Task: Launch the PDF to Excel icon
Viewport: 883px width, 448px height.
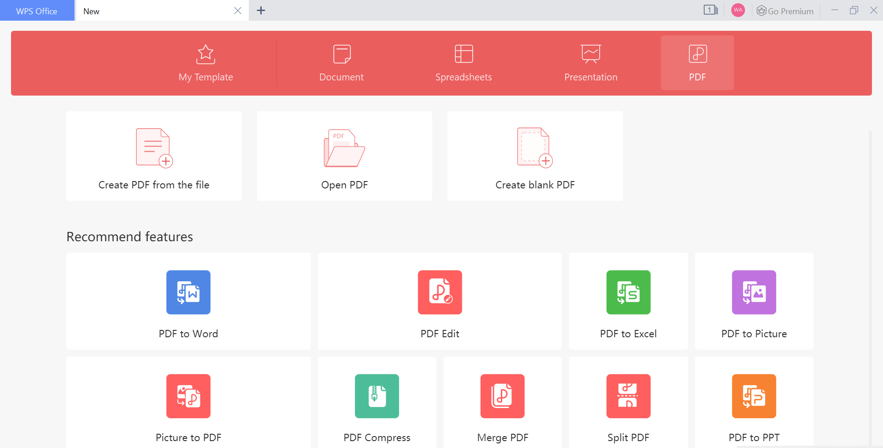Action: point(629,292)
